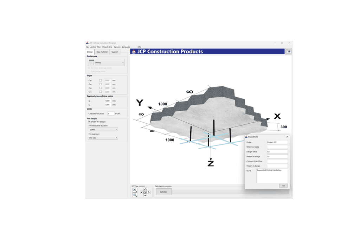Viewport: 360px width, 240px height.
Task: Click the second spacing 1000 mm field
Action: tap(108, 105)
